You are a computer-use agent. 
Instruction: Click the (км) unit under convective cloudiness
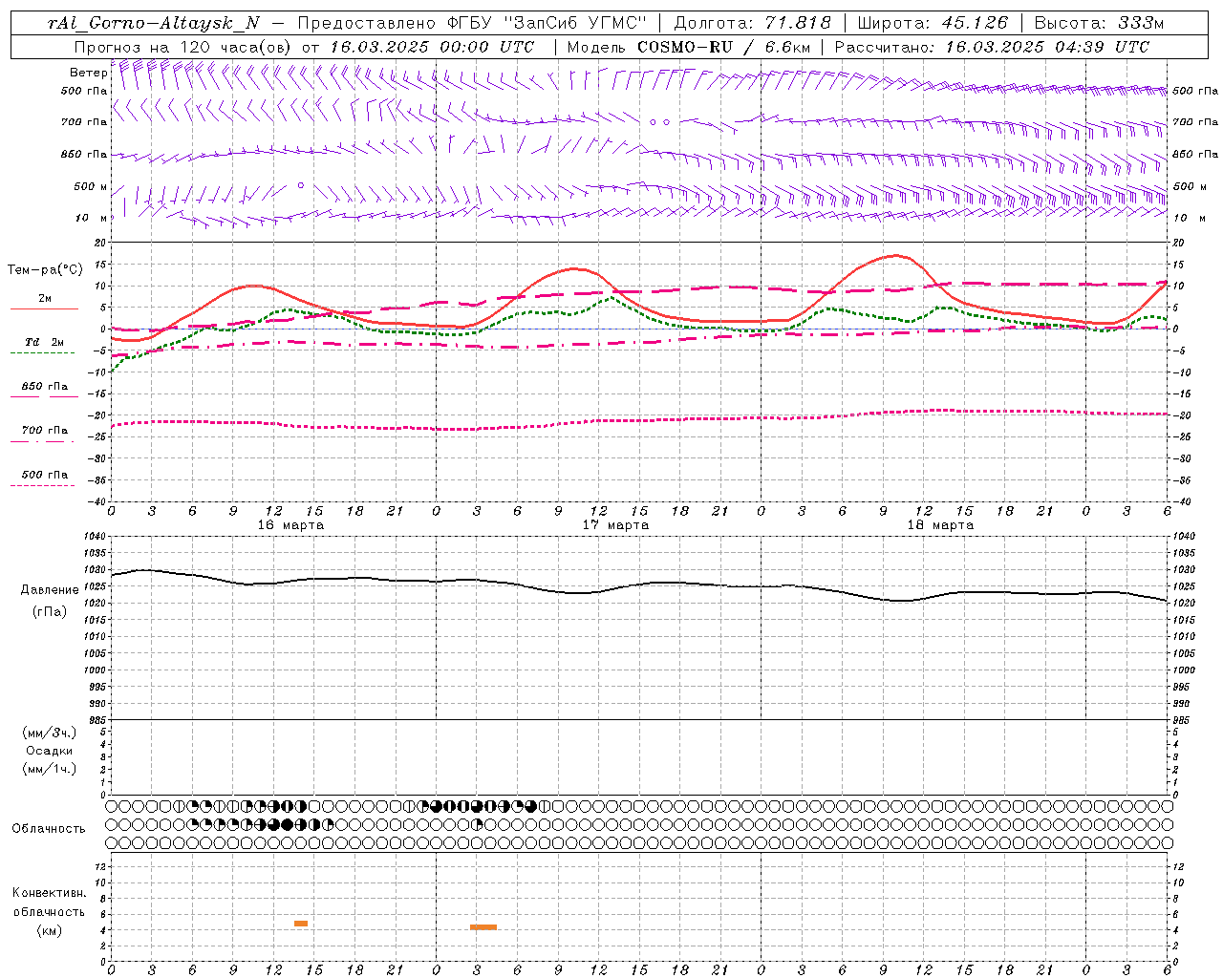point(50,930)
